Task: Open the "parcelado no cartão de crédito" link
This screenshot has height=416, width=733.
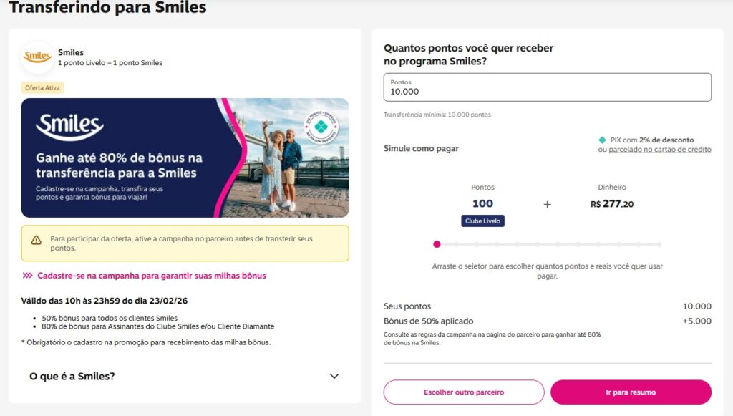Action: (x=659, y=150)
